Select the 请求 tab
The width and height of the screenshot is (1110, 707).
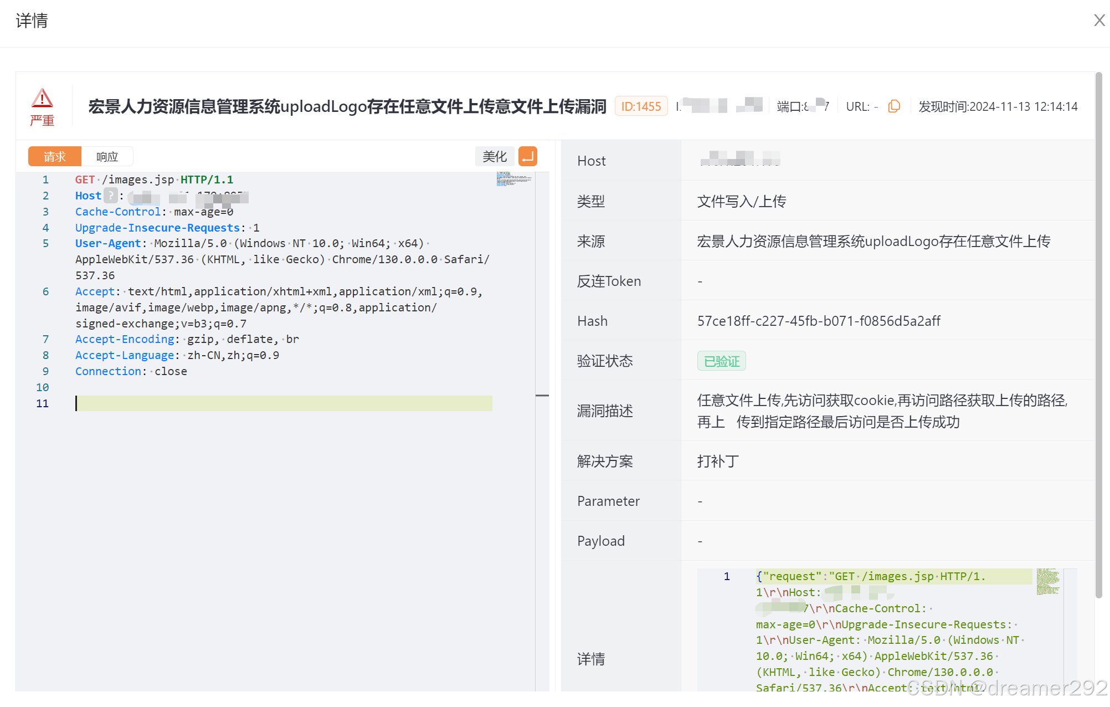coord(55,157)
